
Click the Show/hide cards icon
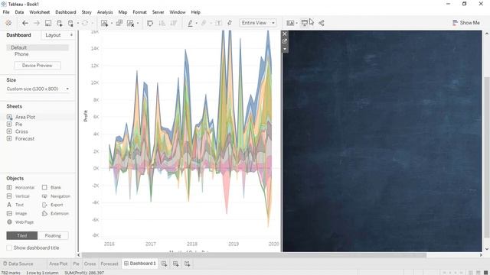coord(290,23)
